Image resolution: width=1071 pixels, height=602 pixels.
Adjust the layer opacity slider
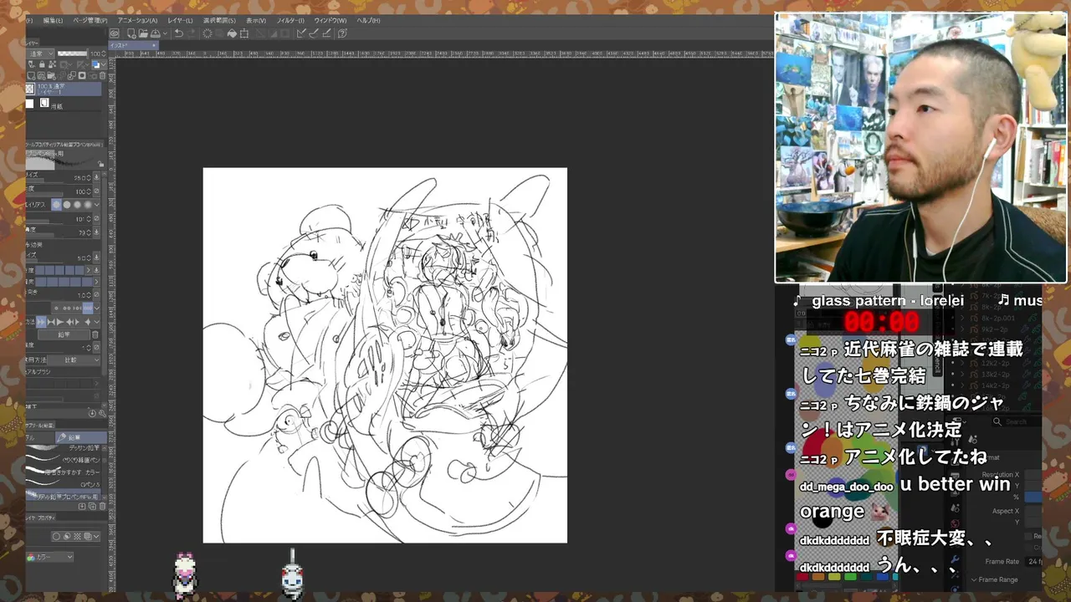point(72,54)
